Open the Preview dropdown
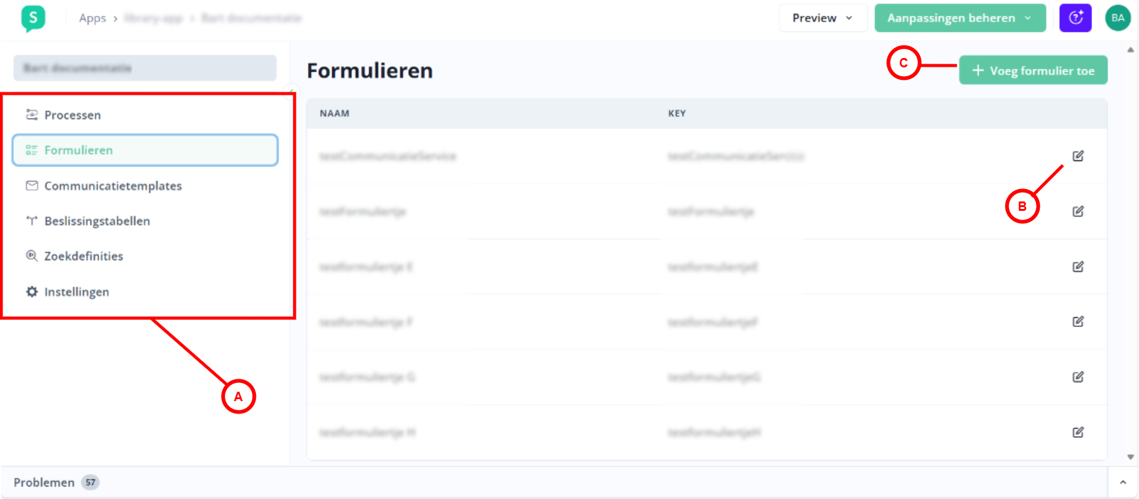 point(822,18)
